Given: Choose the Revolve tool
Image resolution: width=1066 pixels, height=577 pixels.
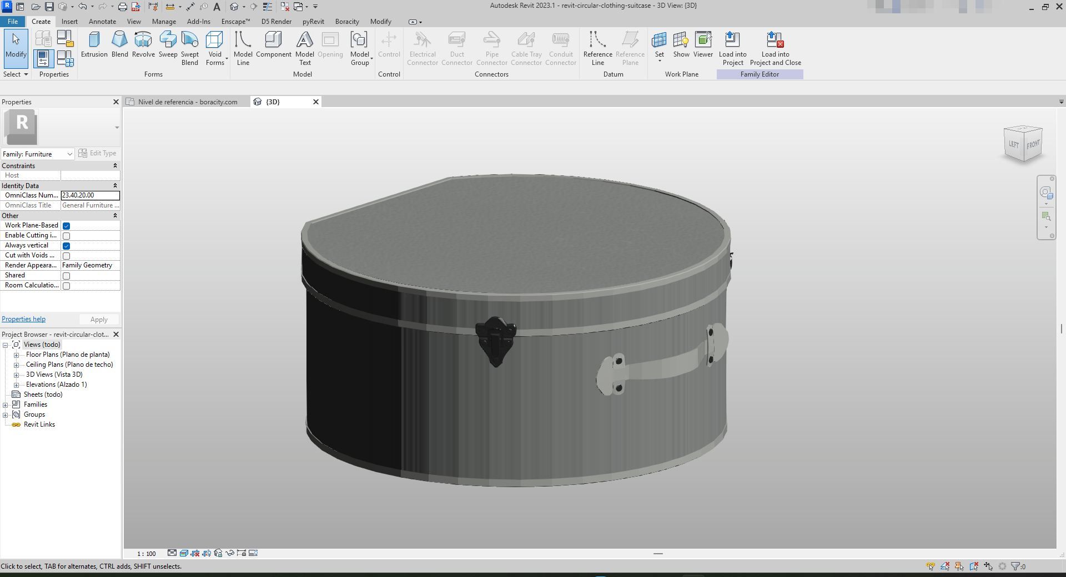Looking at the screenshot, I should click(x=143, y=44).
